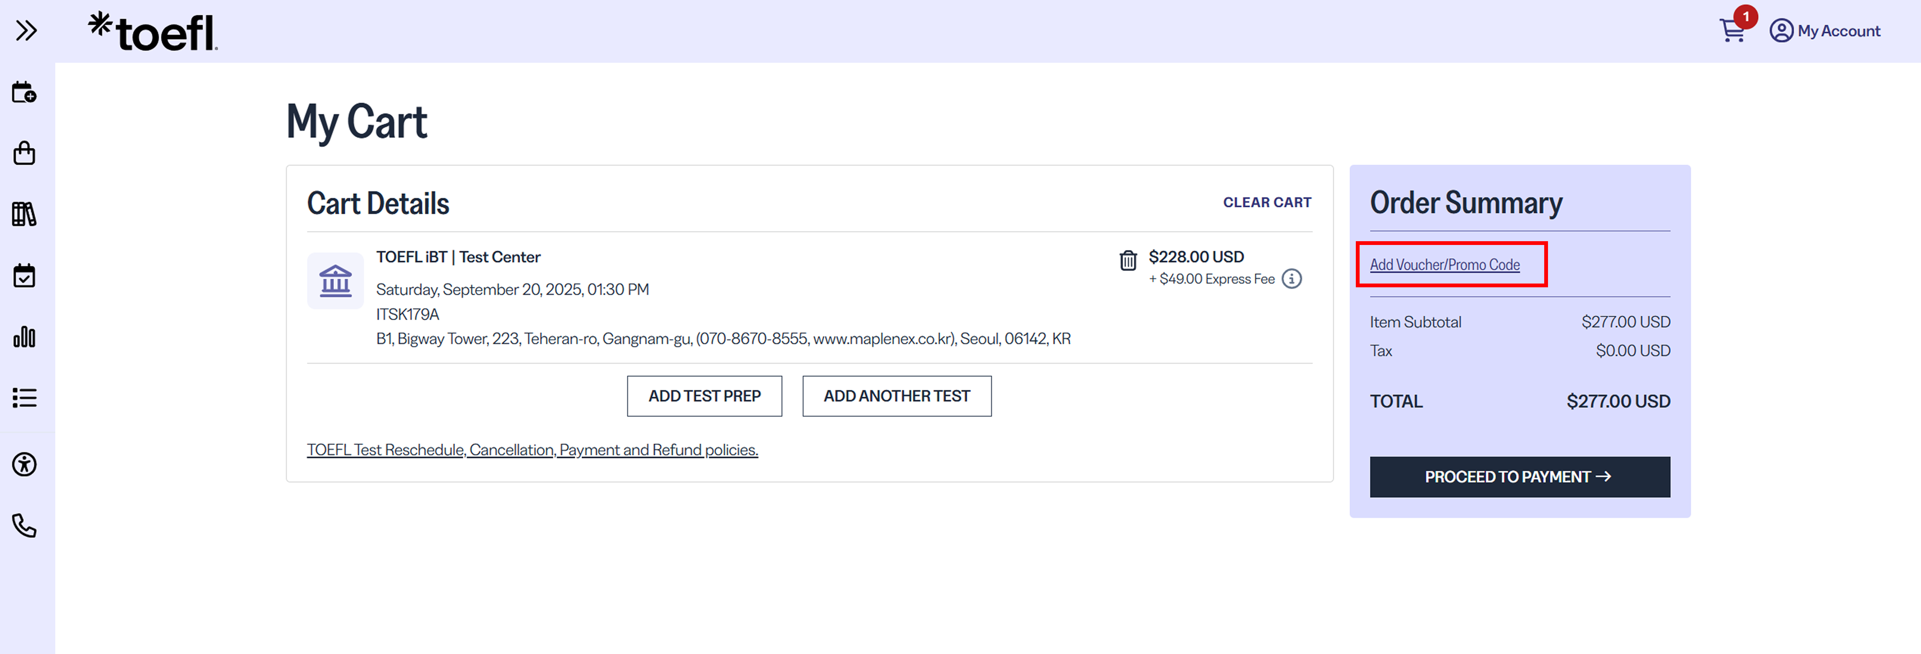
Task: Click PROCEED TO PAYMENT button
Action: click(1520, 477)
